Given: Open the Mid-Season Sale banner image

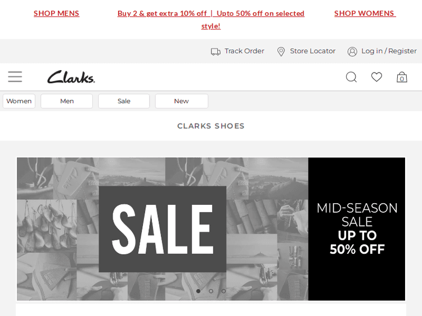Looking at the screenshot, I should coord(211,229).
